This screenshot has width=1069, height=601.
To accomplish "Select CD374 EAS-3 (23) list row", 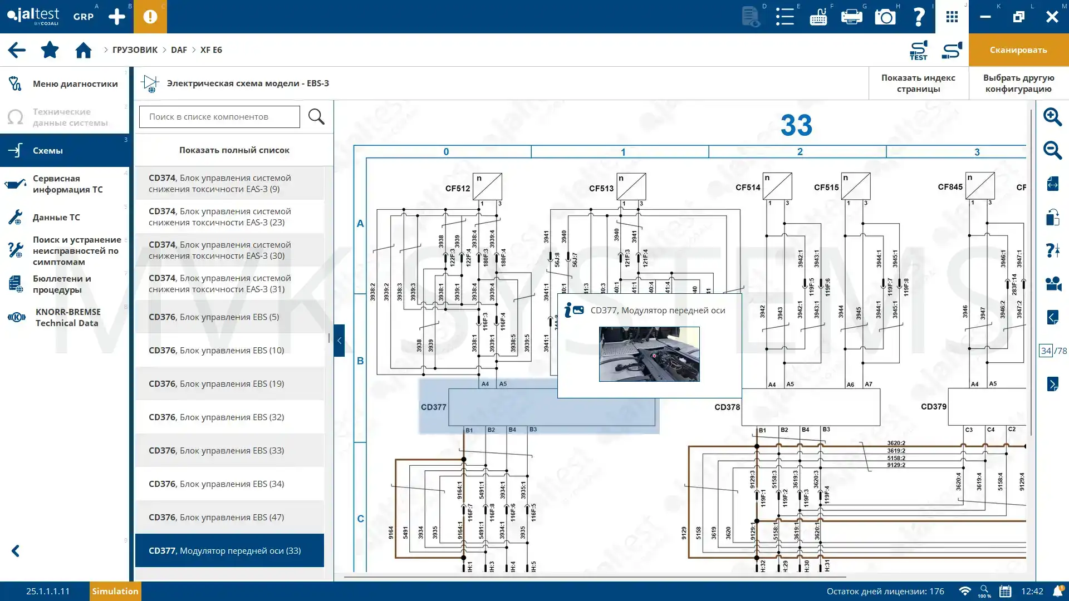I will [229, 216].
